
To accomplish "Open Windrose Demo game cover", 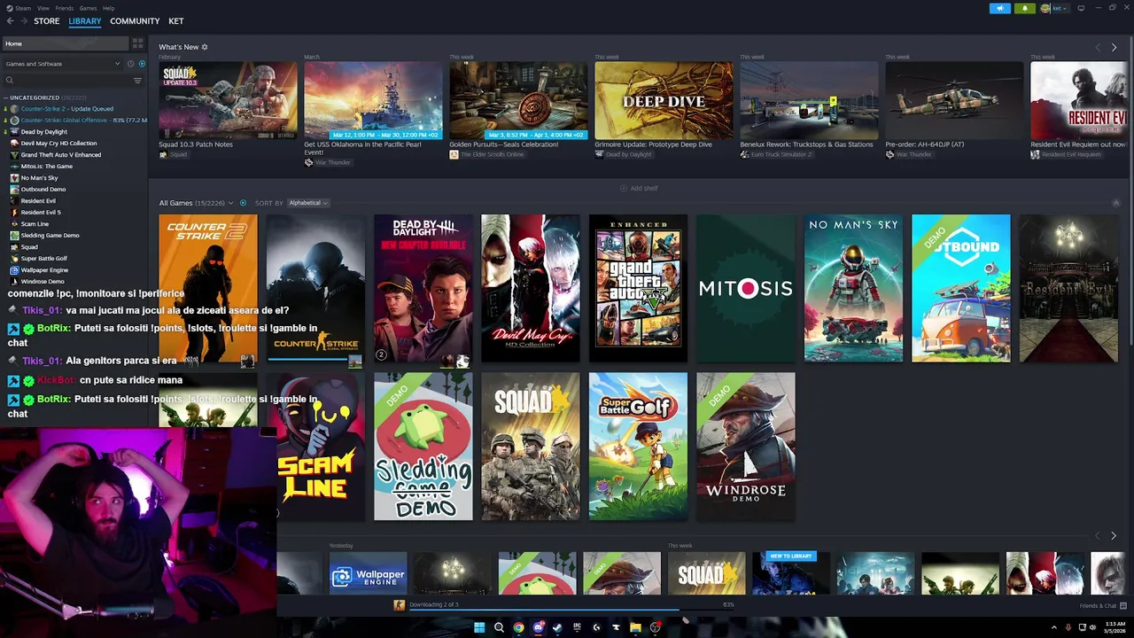I will tap(746, 446).
